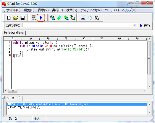
Task: Open the ファイル(F) menu
Action: tap(12, 10)
